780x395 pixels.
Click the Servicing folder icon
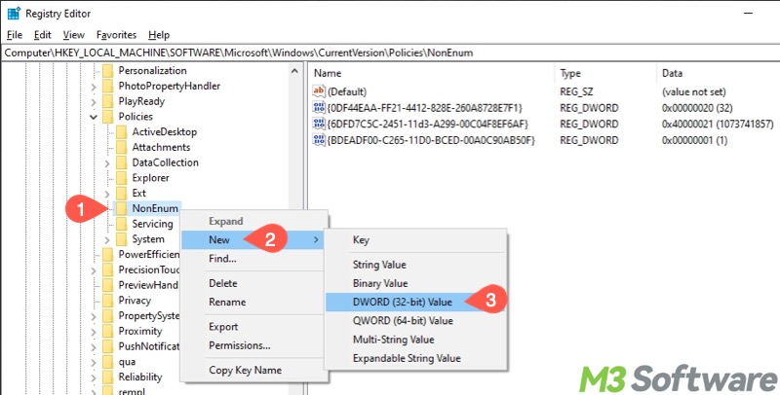click(121, 224)
